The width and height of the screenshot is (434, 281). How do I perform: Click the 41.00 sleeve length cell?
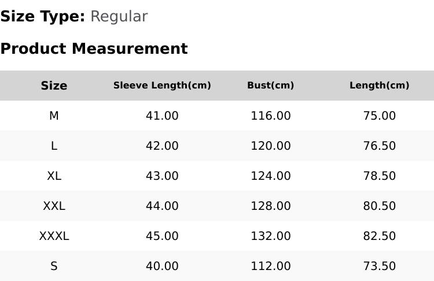(162, 116)
